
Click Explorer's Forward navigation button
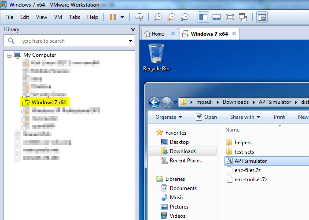coord(166,102)
